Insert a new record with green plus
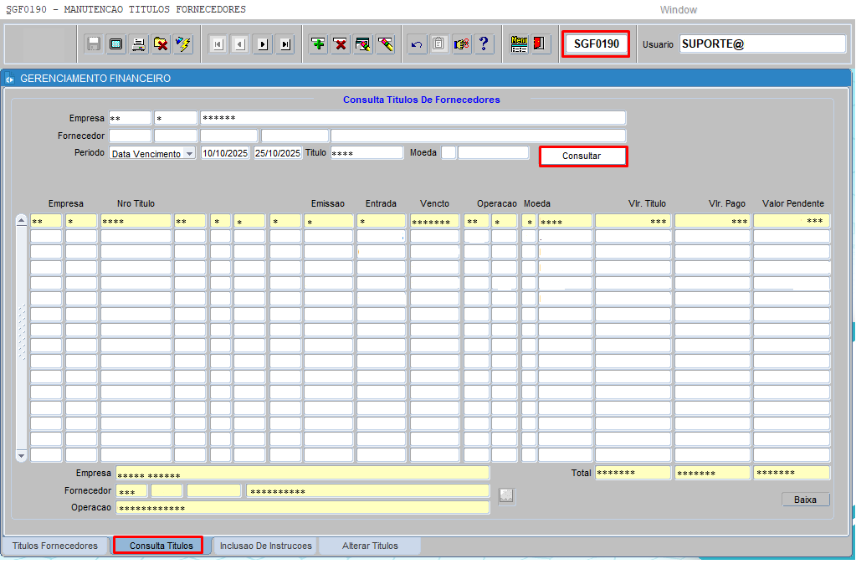This screenshot has height=564, width=856. coord(318,44)
